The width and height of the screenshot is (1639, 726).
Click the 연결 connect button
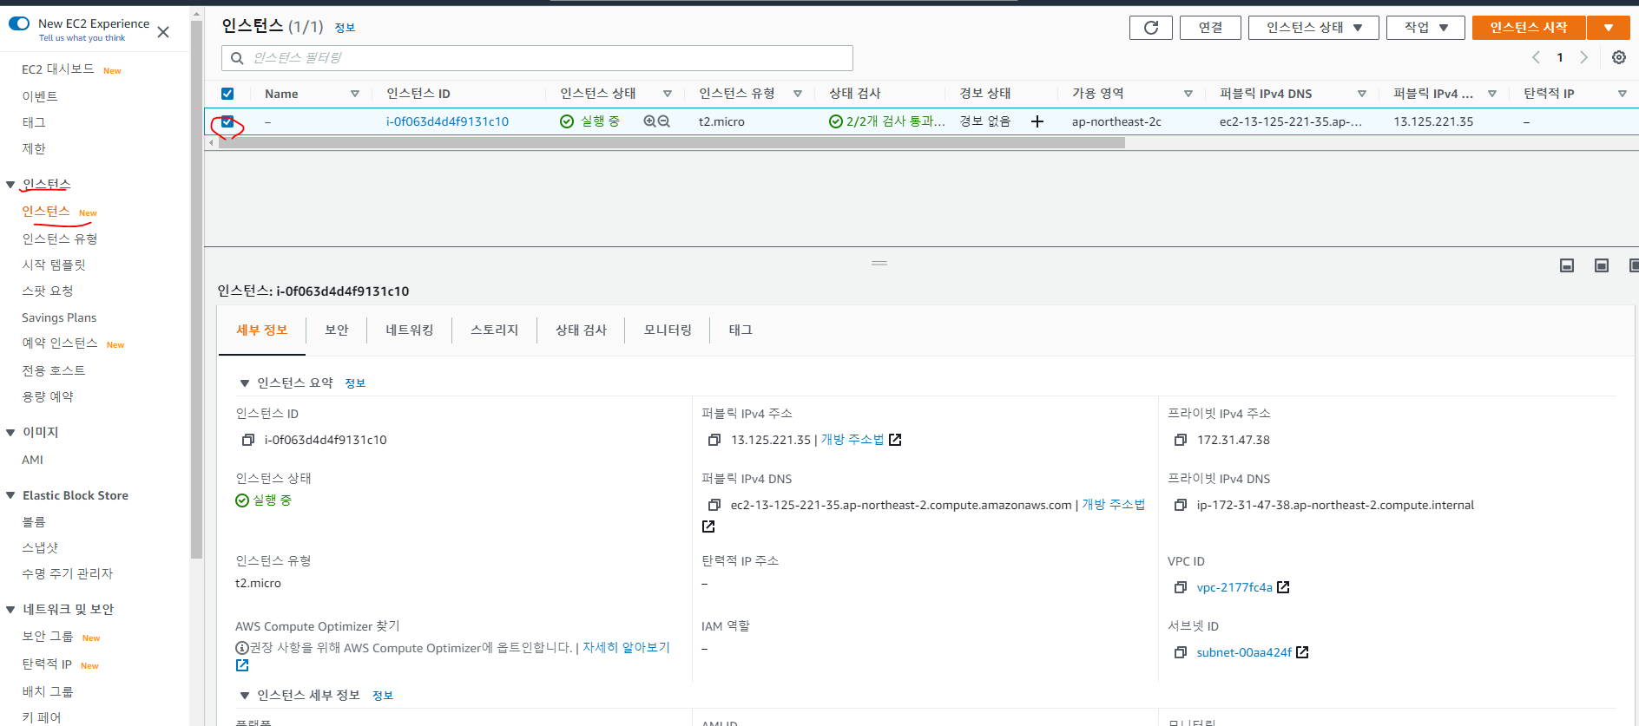pos(1210,28)
